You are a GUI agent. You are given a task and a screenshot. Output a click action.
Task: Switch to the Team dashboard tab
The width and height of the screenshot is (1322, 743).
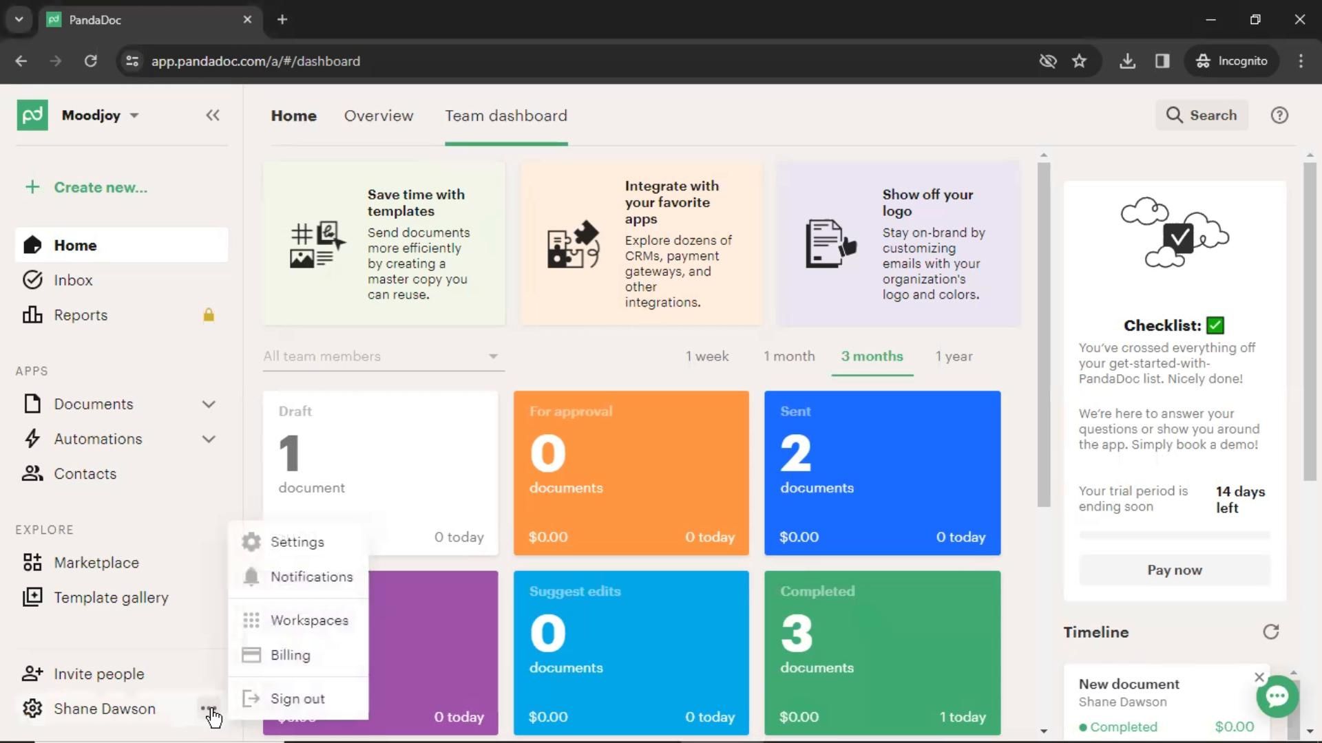click(x=506, y=115)
